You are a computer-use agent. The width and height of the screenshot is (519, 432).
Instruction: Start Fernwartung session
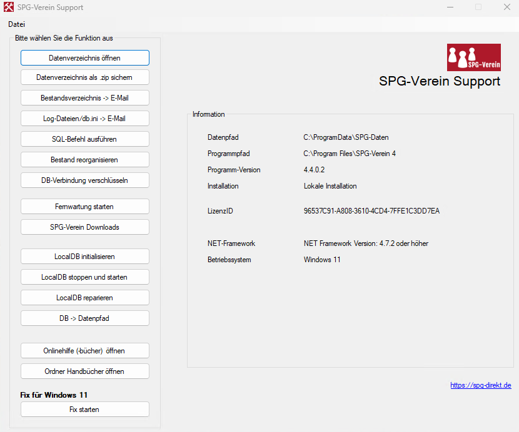click(84, 207)
